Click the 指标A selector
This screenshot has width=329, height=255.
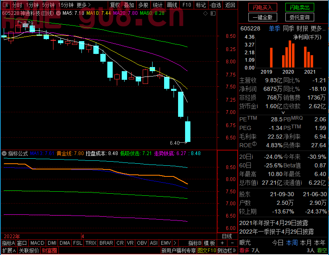point(8,243)
